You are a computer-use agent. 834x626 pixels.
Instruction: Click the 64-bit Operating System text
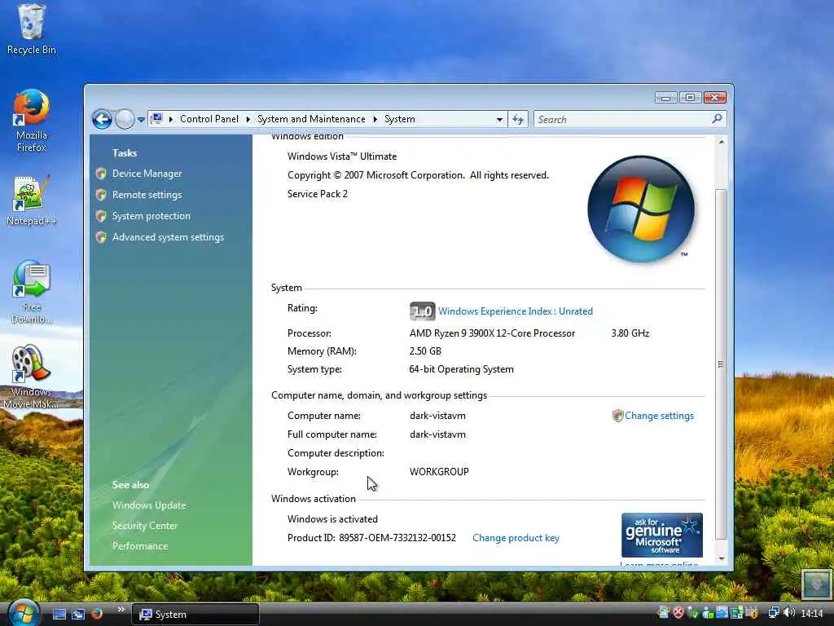pos(461,369)
